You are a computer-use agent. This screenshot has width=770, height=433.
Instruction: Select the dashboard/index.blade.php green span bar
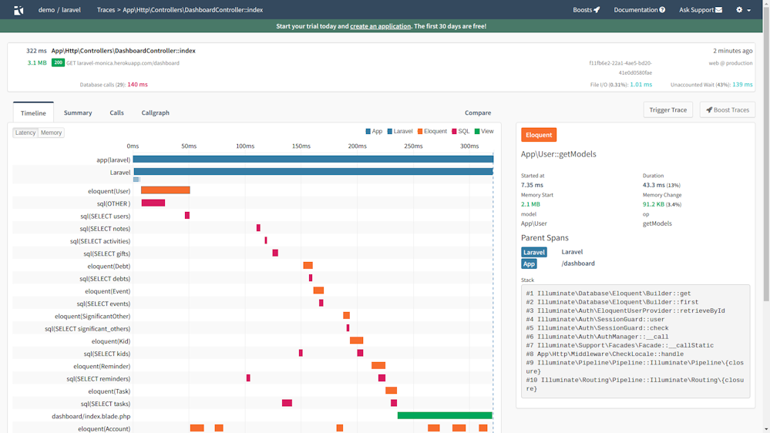click(445, 416)
